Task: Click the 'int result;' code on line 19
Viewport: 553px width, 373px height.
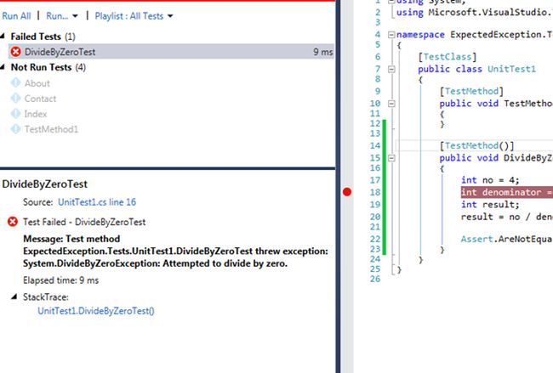Action: [x=490, y=205]
